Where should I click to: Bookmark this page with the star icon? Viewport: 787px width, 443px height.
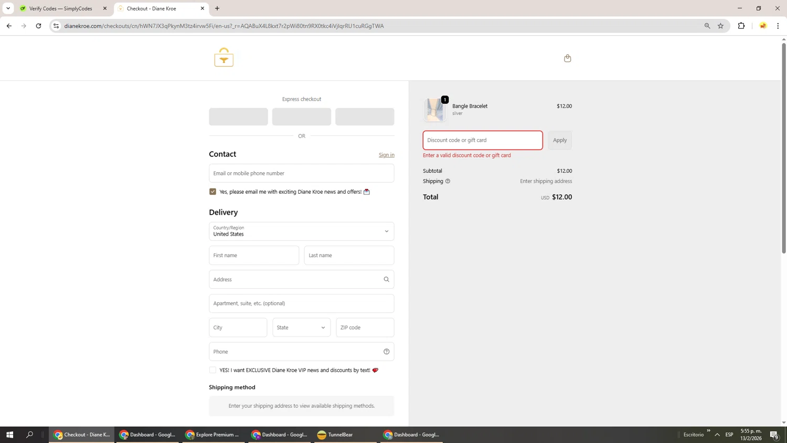[x=720, y=26]
